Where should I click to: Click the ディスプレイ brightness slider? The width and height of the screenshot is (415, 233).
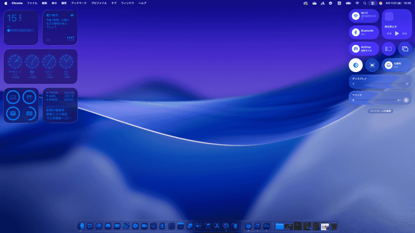pyautogui.click(x=380, y=83)
